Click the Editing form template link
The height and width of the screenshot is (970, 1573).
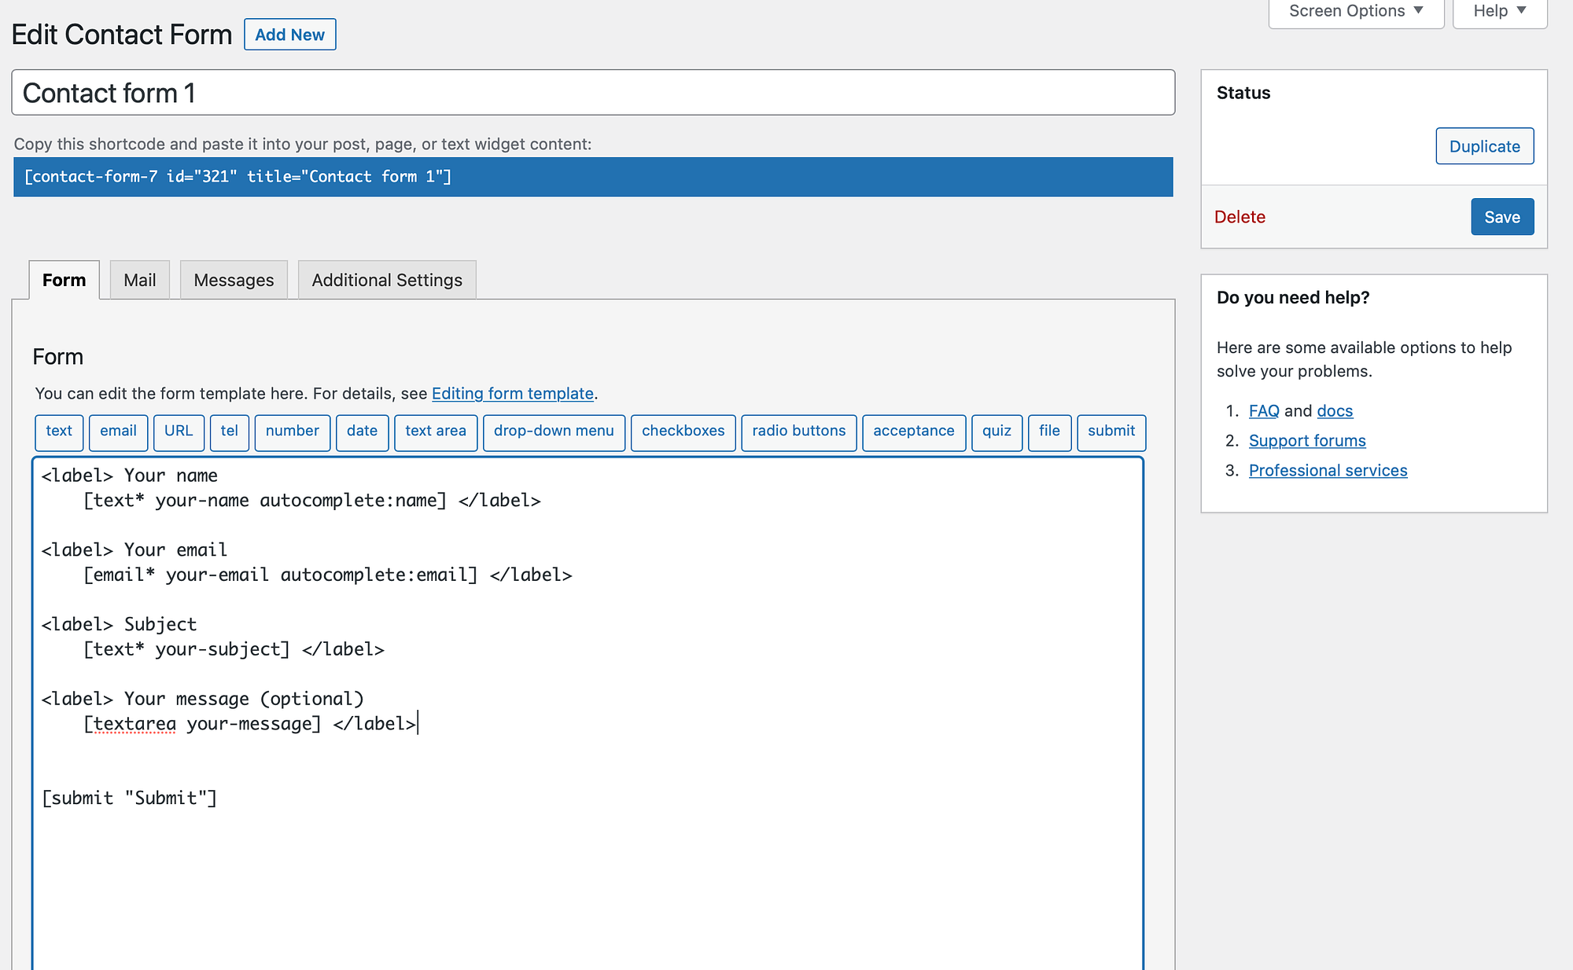511,393
